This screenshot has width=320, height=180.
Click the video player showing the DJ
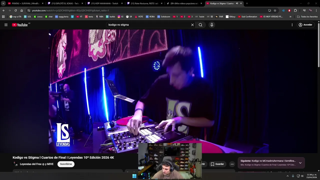click(159, 91)
